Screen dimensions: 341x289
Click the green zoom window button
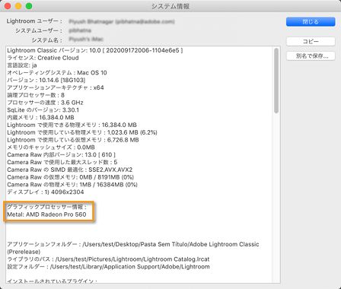tap(29, 6)
